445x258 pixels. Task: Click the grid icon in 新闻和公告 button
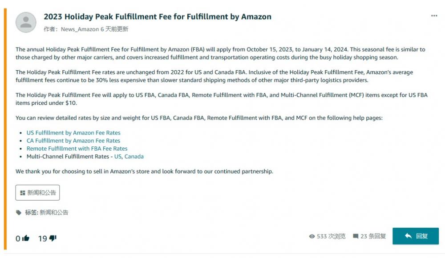[x=23, y=193]
